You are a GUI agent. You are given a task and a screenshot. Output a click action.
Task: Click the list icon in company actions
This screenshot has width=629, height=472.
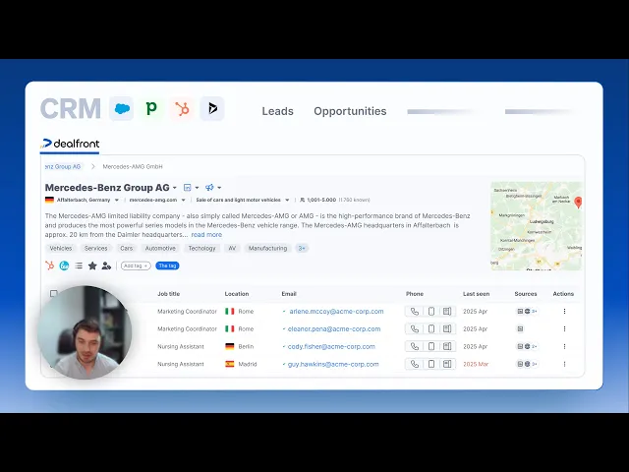pyautogui.click(x=79, y=265)
